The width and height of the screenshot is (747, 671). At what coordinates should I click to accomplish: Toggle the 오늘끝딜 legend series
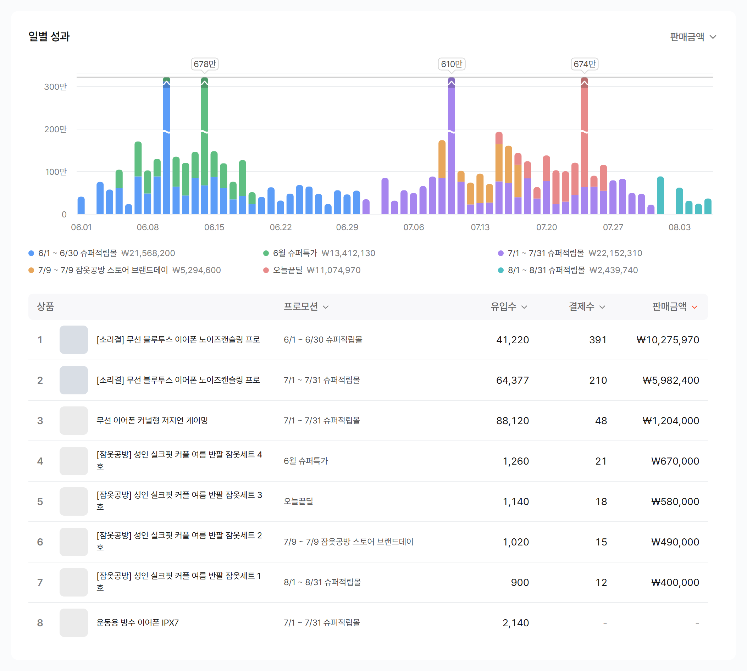pyautogui.click(x=312, y=270)
